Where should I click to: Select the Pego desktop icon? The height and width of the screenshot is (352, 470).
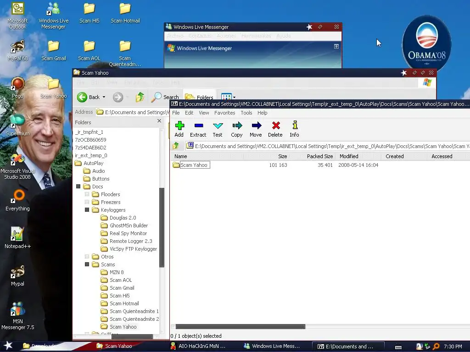(x=17, y=88)
